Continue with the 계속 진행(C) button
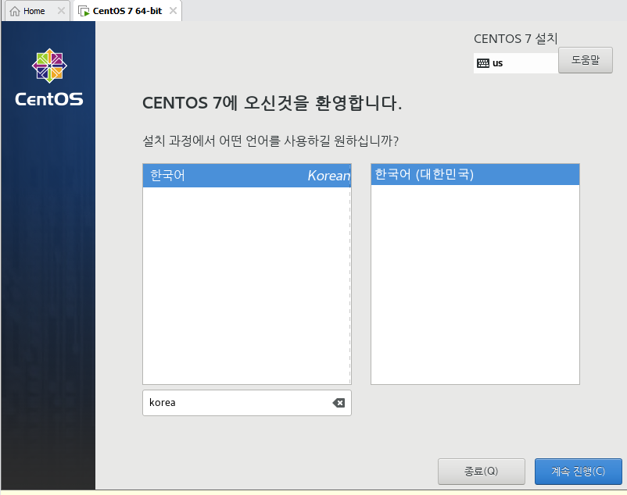 [x=579, y=472]
